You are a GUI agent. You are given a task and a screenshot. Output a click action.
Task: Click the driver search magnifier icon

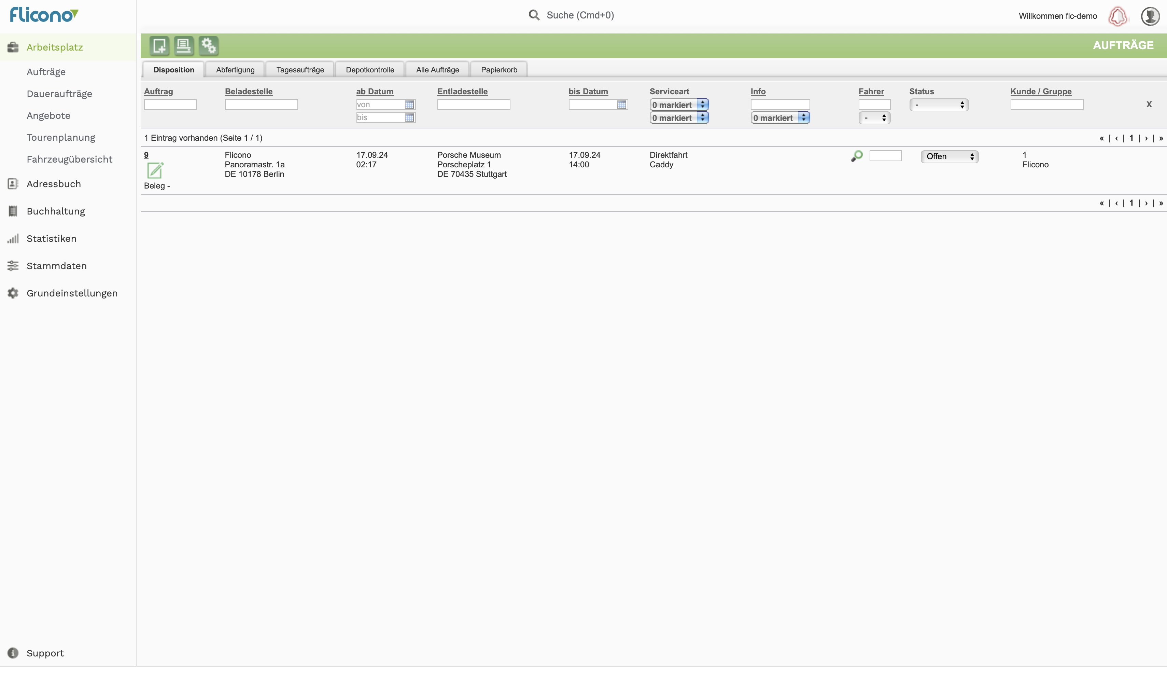857,156
